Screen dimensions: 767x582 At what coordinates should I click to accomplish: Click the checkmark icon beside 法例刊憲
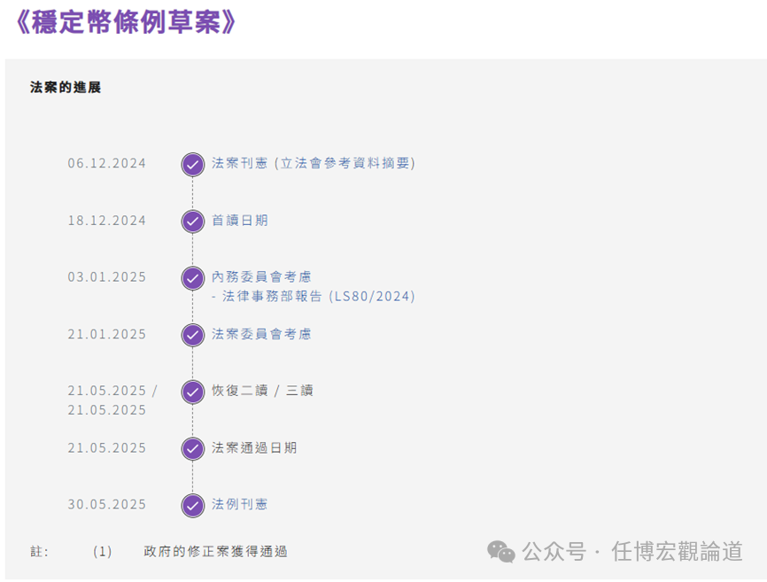coord(192,504)
